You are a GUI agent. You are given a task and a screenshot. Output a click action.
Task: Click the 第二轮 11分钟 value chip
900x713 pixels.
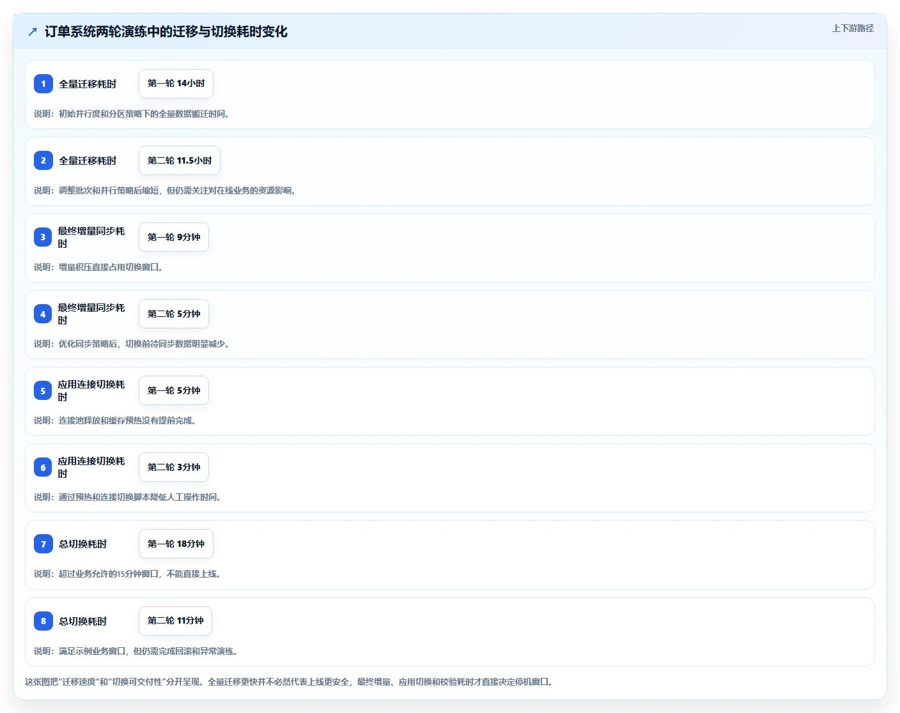coord(175,621)
